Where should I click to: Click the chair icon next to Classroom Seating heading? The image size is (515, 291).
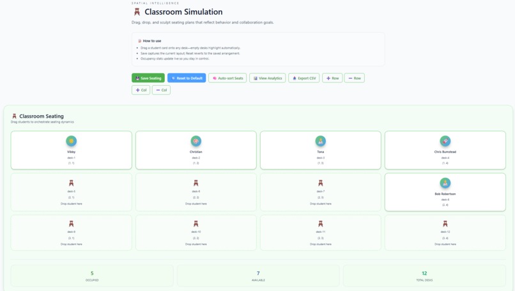pos(14,116)
